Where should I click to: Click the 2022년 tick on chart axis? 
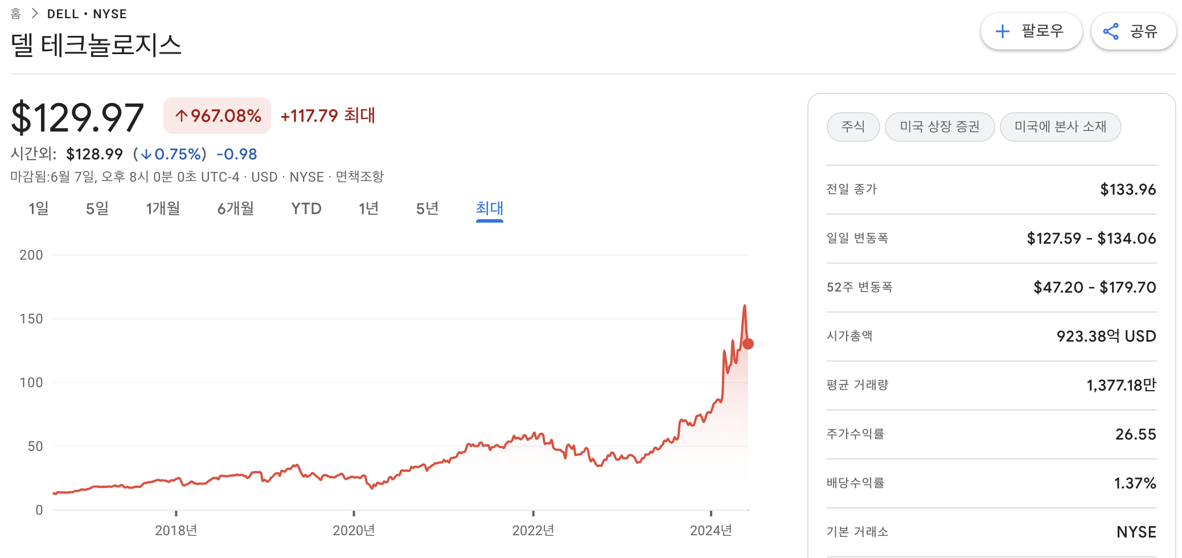tap(533, 530)
